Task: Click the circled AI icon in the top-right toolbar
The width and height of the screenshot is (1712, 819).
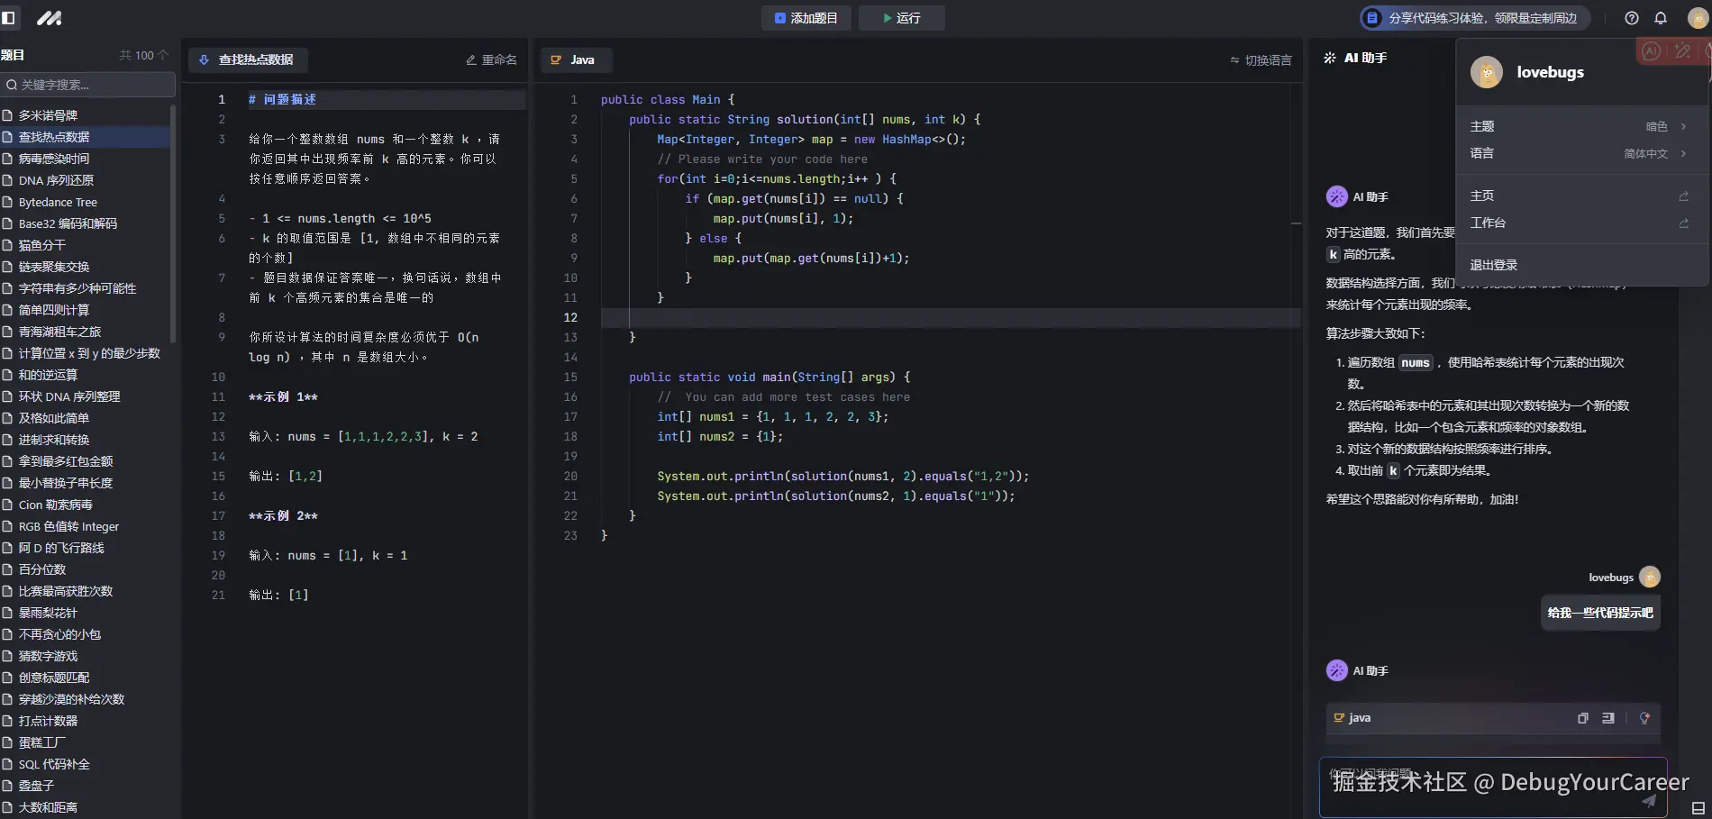Action: click(x=1652, y=51)
